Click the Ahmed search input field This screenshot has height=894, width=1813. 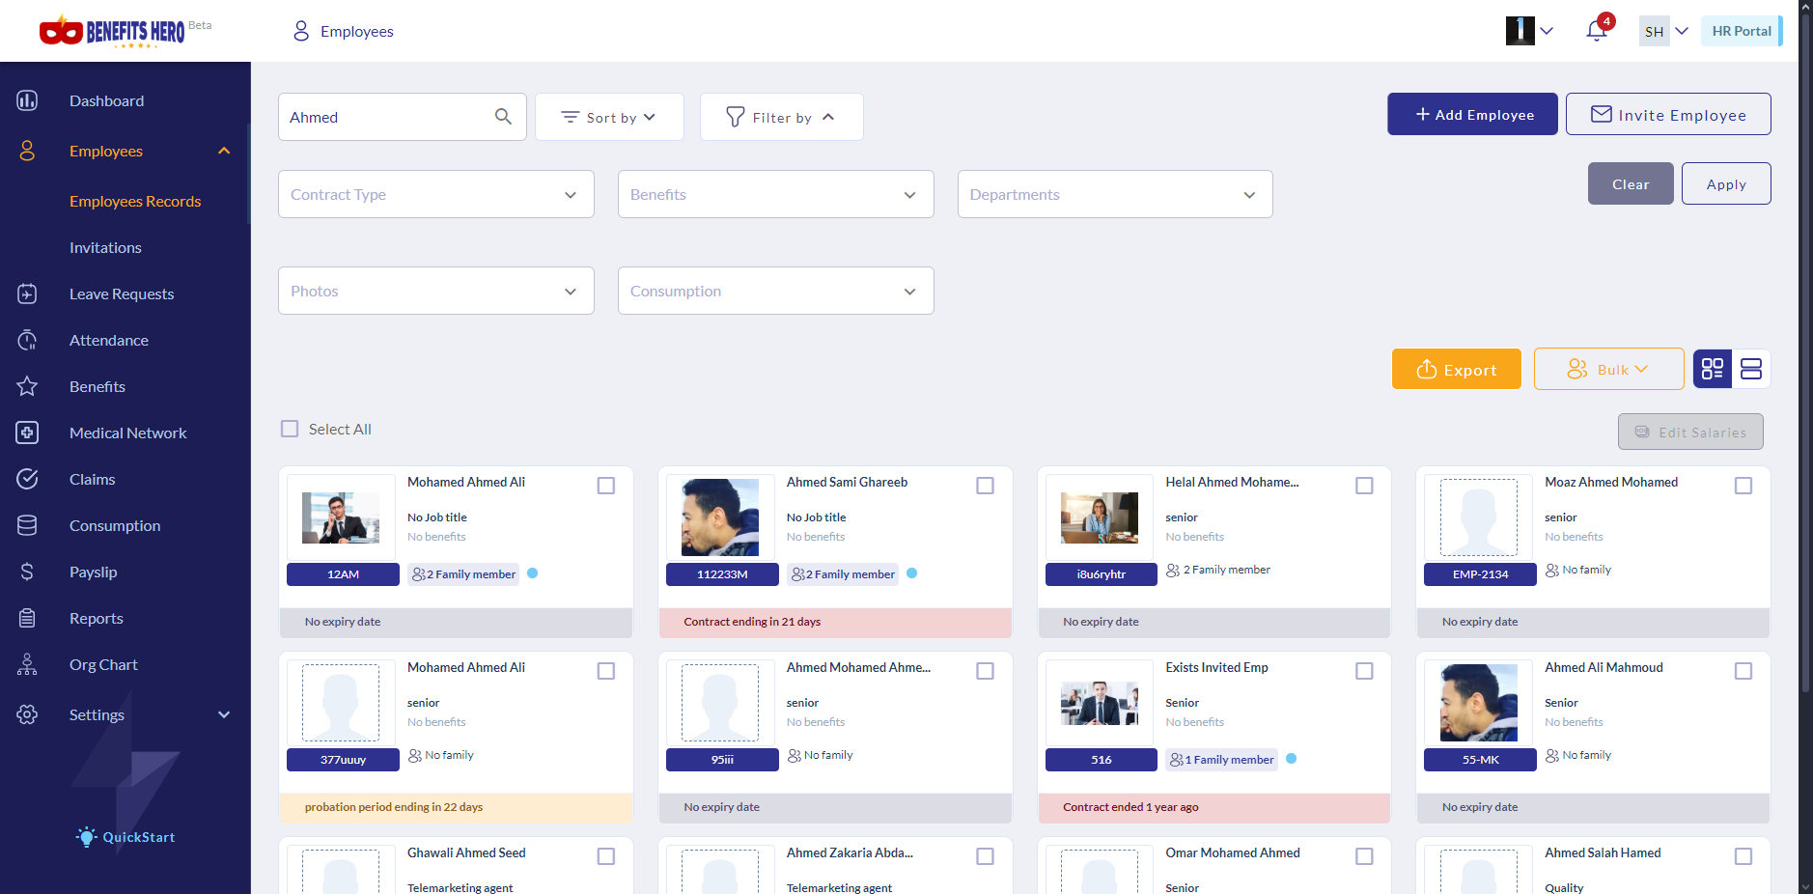coord(386,117)
